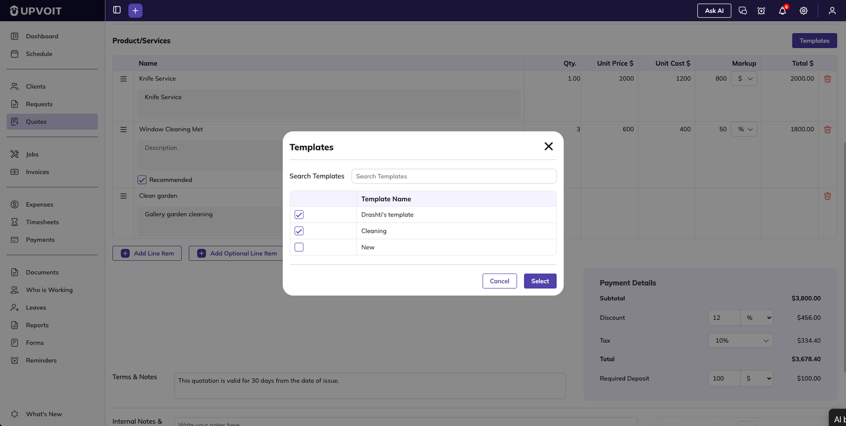This screenshot has height=426, width=846.
Task: Click drag handle for Clean garden row
Action: point(123,196)
